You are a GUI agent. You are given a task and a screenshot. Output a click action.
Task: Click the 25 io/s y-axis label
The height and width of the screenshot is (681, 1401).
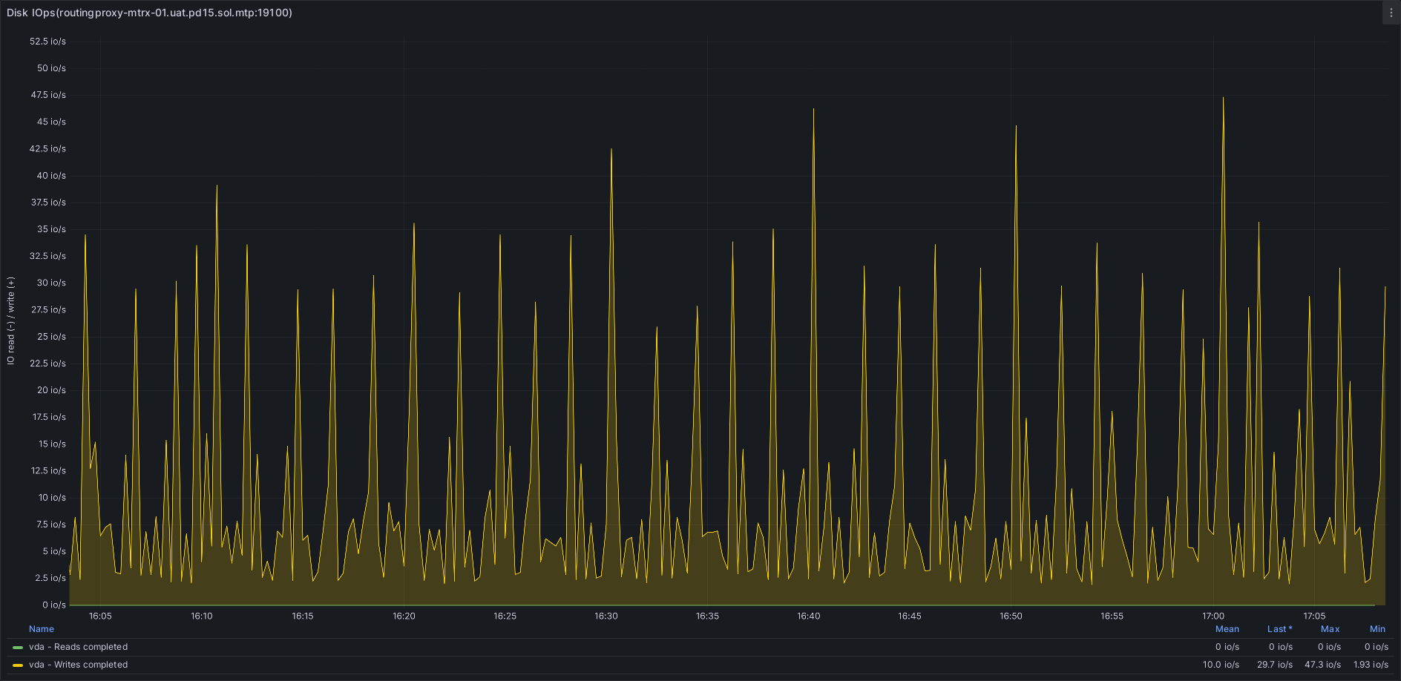point(51,337)
